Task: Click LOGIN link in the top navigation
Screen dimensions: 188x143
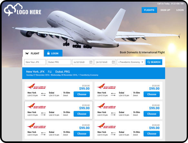Action: coord(180,10)
